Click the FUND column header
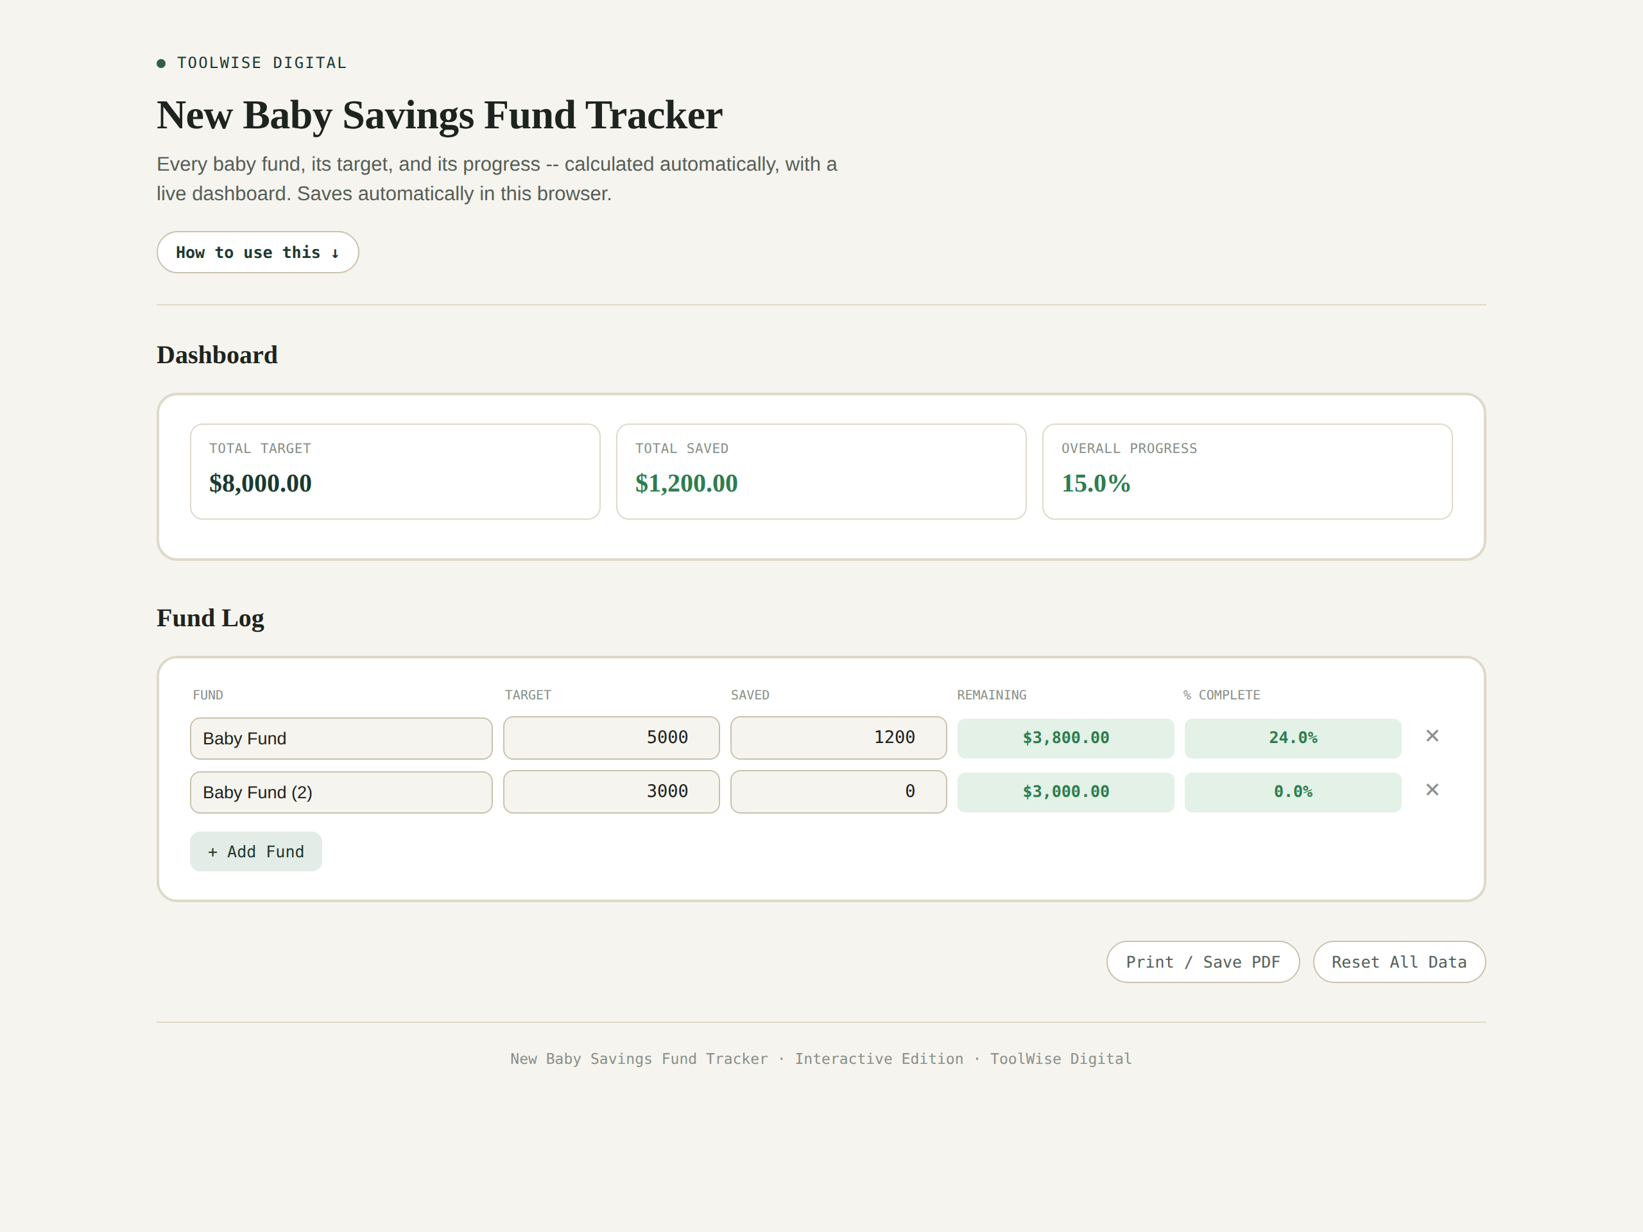Screen dimensions: 1643x1232 click(208, 695)
